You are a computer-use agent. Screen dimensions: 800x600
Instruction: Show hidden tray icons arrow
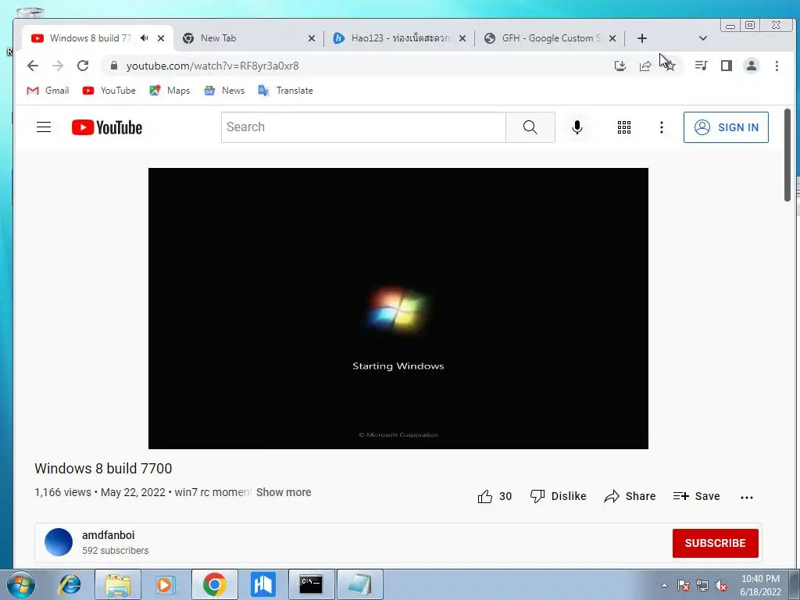click(x=664, y=585)
